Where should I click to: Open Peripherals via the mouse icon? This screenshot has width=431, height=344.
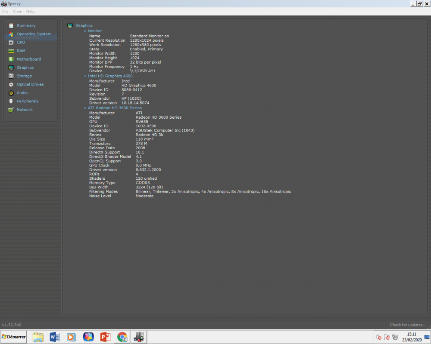tap(11, 101)
